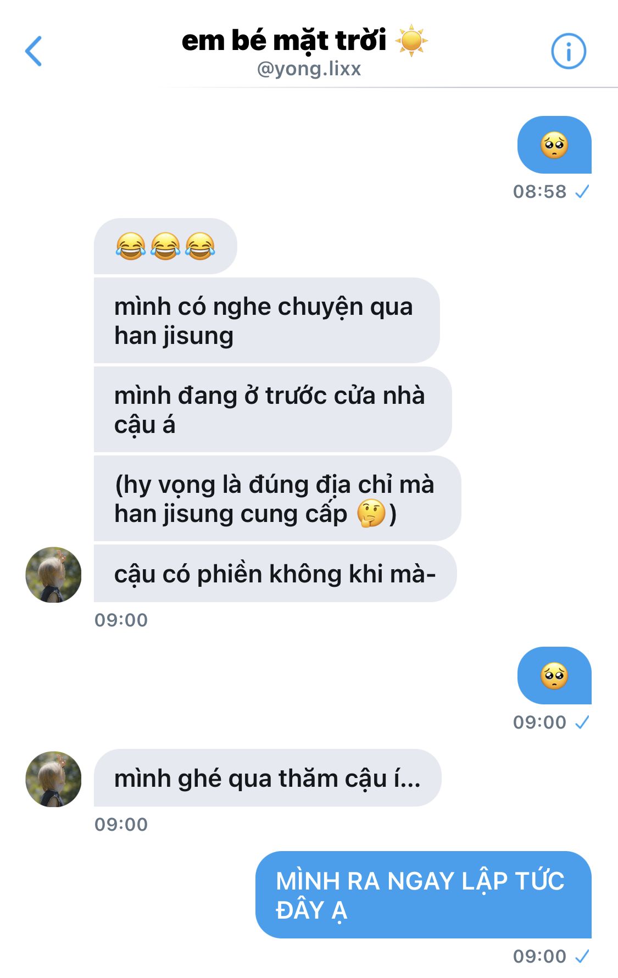Tap read checkmark next to 08:58
Screen dimensions: 618x978
click(582, 192)
